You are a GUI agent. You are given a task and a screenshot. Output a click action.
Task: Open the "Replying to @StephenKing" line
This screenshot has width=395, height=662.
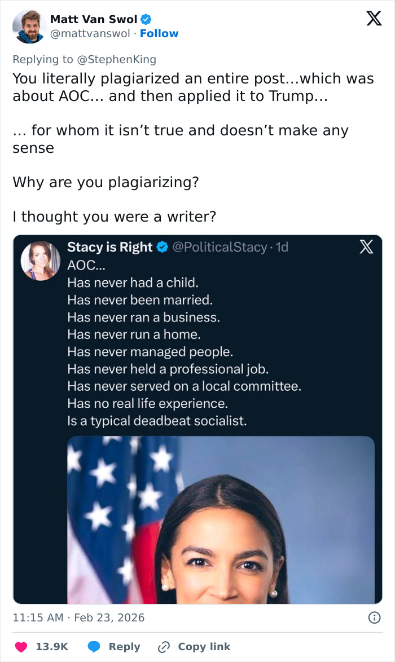point(85,59)
